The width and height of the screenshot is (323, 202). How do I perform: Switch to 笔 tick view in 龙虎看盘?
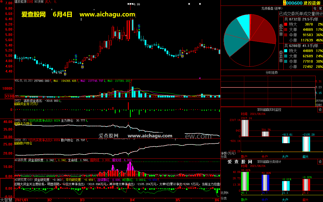pyautogui.click(x=320, y=9)
